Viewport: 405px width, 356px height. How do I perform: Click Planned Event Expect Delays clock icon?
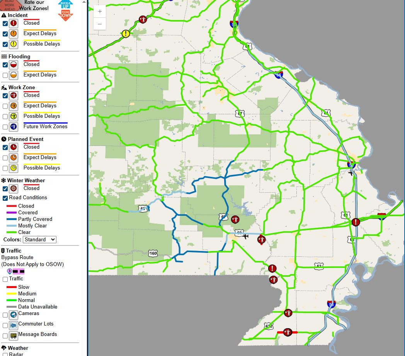pos(14,158)
